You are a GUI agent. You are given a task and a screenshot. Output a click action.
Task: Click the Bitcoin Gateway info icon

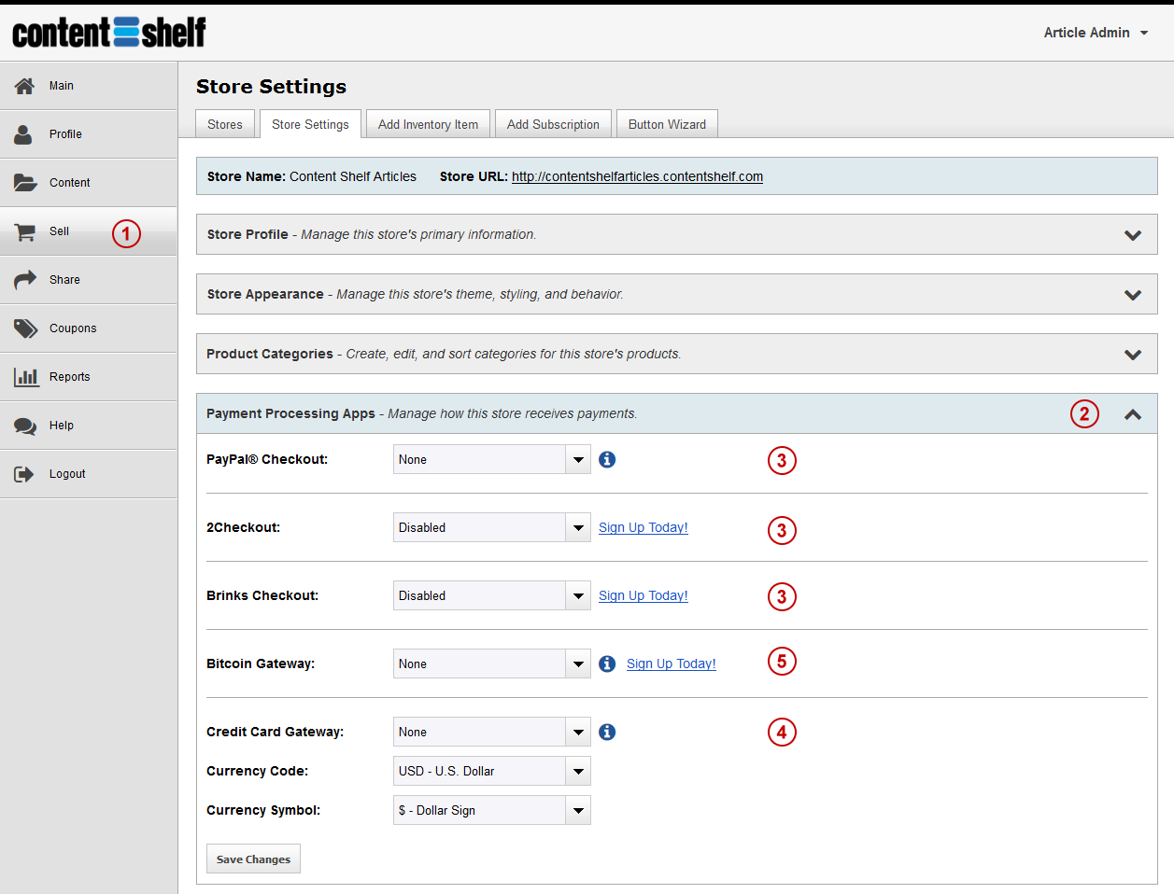click(x=607, y=664)
